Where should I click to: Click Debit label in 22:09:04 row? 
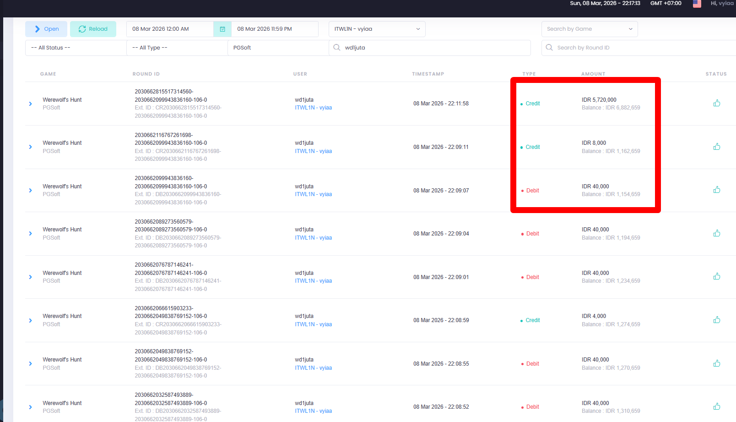(x=533, y=234)
